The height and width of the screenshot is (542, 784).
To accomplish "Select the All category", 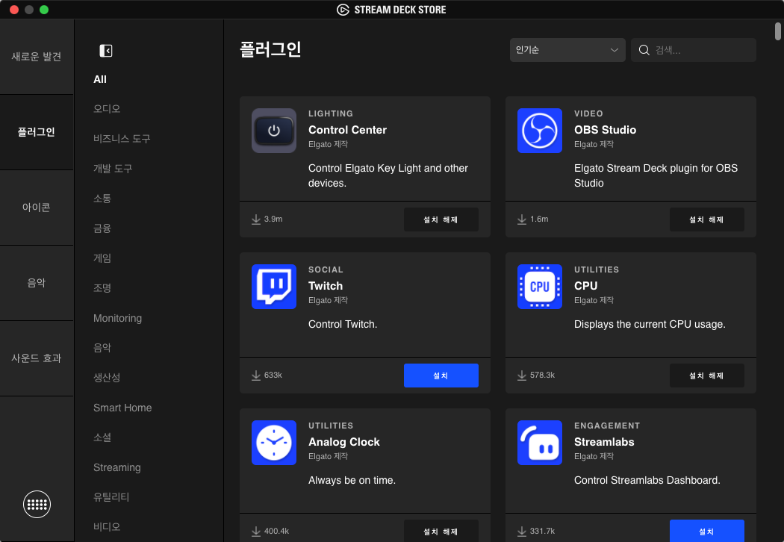I will [x=100, y=79].
